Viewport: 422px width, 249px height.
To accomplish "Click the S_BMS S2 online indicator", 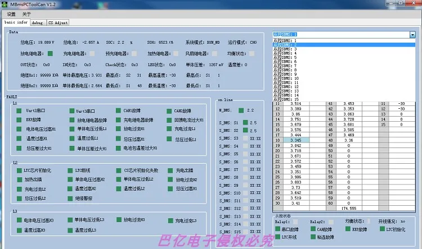I will tap(245, 131).
